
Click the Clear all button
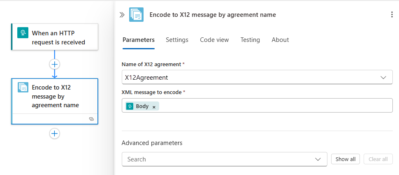tap(378, 159)
